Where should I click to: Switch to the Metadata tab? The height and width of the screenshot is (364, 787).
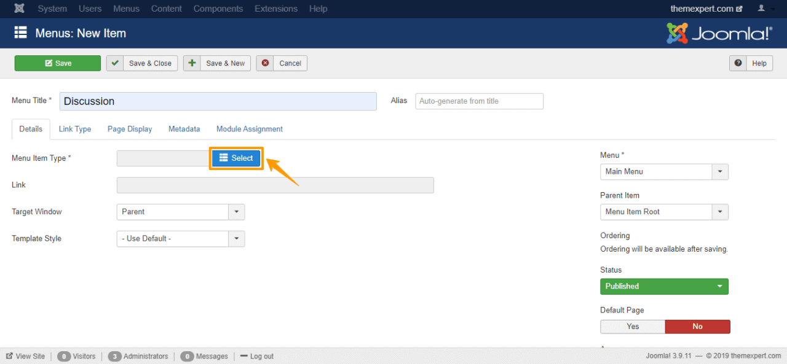[184, 129]
